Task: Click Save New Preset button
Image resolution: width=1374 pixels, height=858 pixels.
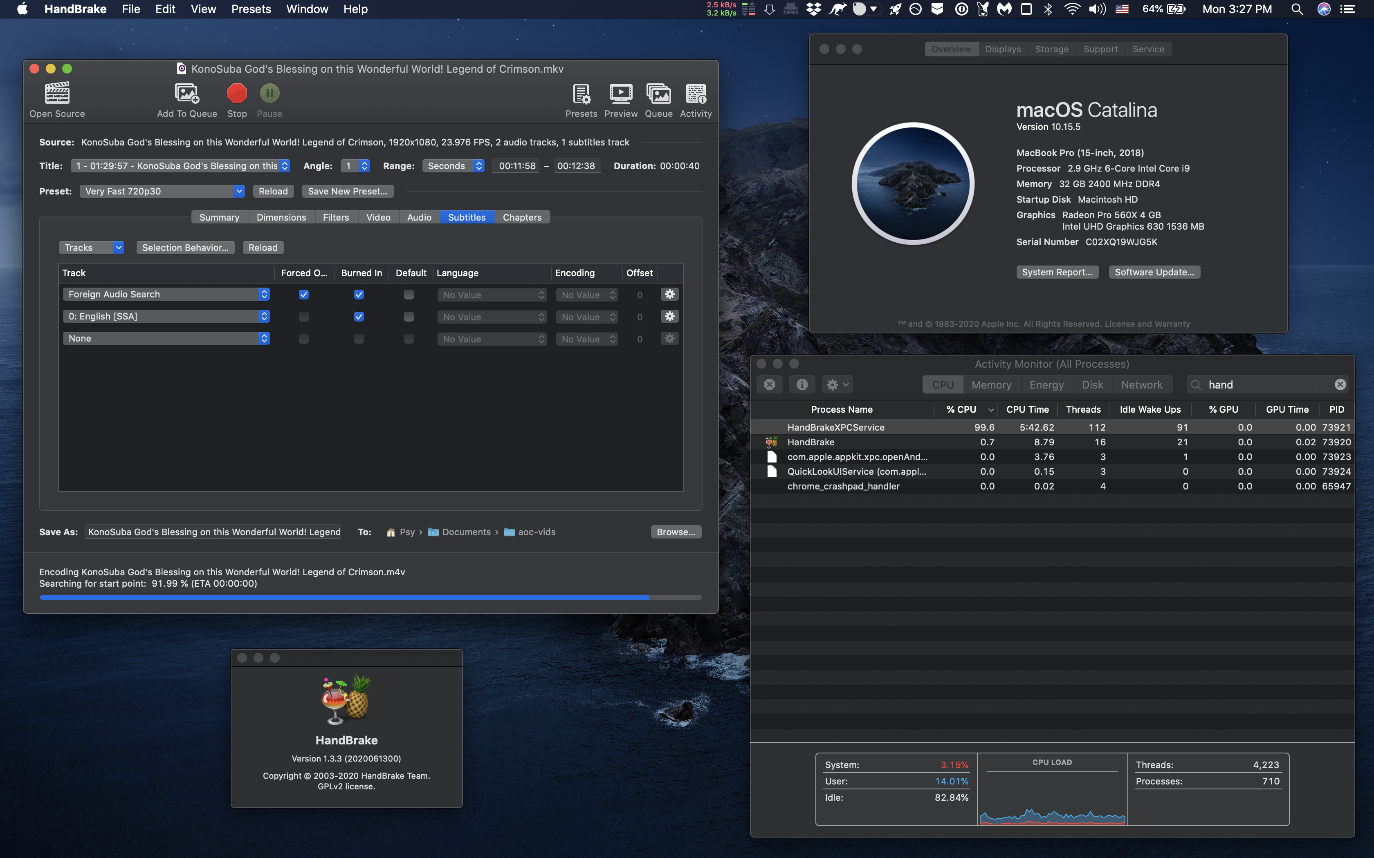Action: 348,191
